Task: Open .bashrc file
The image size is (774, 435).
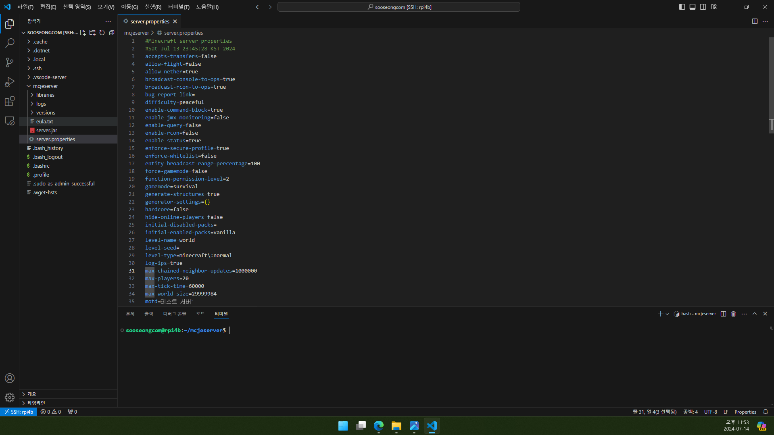Action: tap(68, 166)
